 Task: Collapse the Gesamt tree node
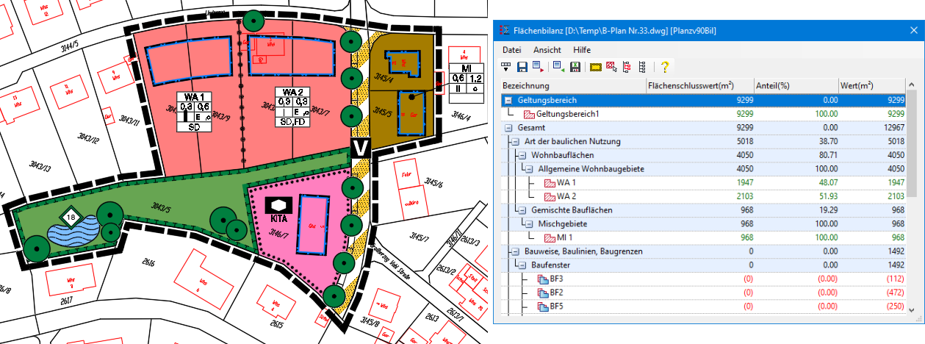pos(508,128)
